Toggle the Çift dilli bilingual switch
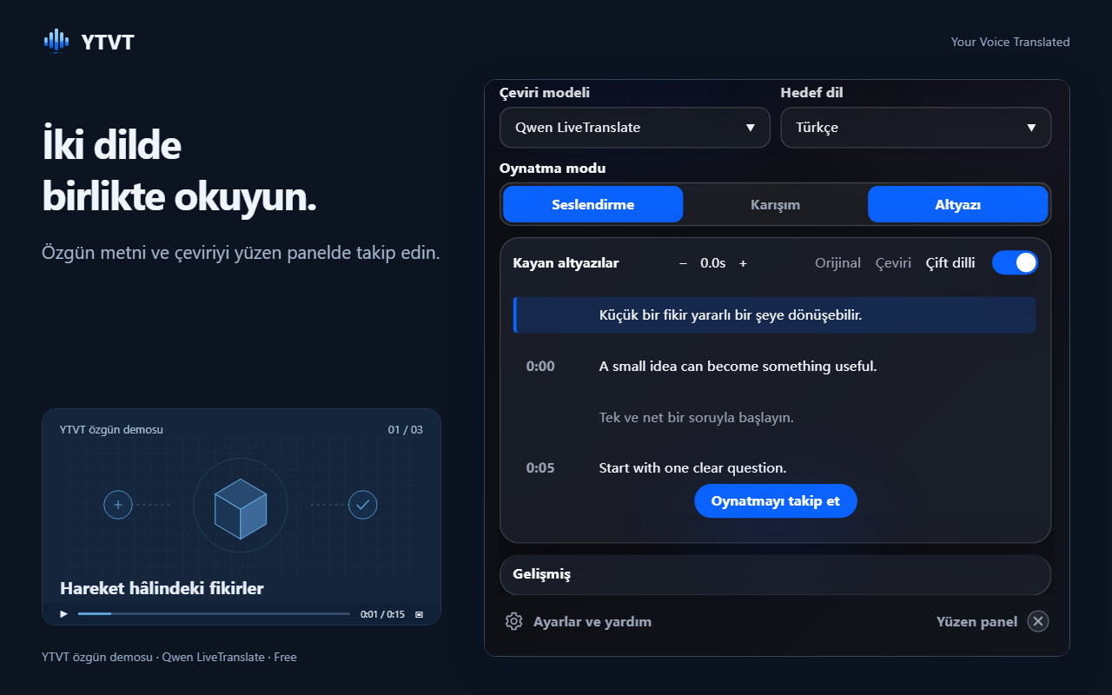1112x695 pixels. click(x=1015, y=262)
